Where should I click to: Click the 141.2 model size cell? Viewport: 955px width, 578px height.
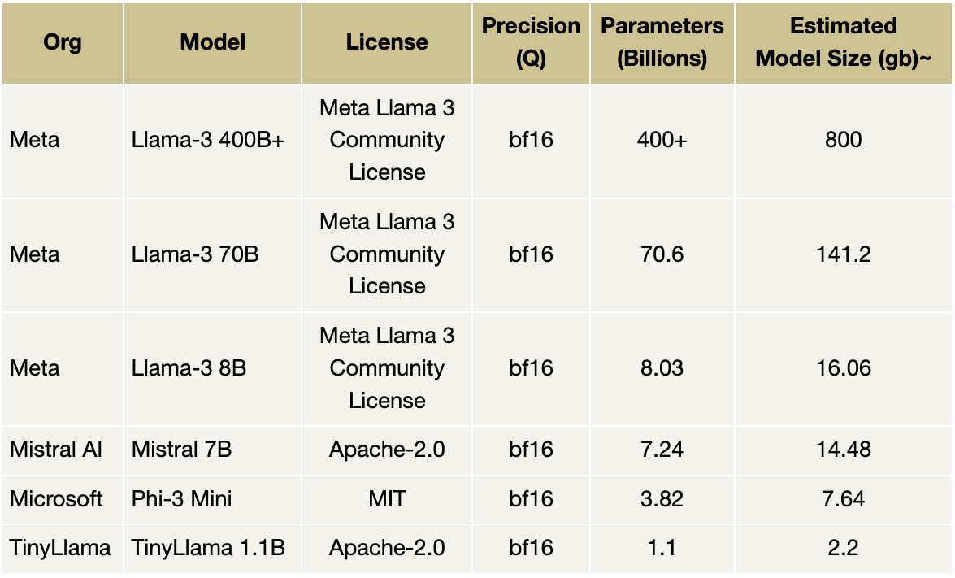point(843,254)
